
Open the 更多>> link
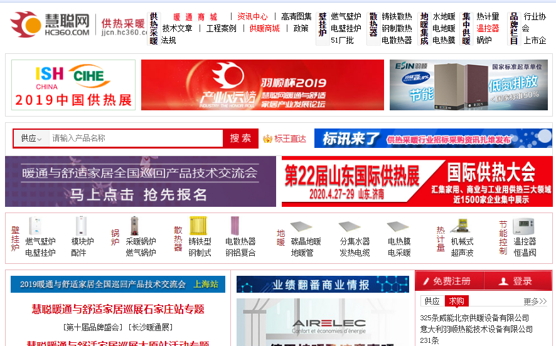(535, 301)
